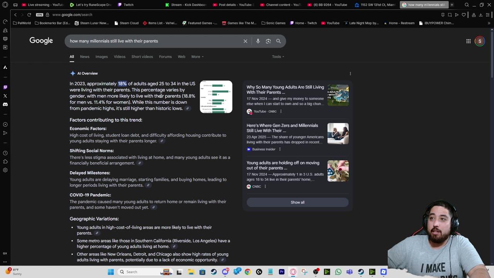
Task: Submit search with magnifying glass icon
Action: 278,41
